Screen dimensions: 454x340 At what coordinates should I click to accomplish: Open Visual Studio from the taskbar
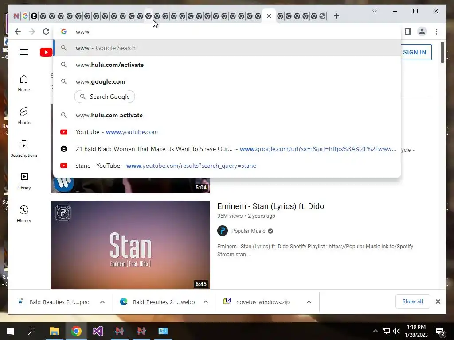click(98, 331)
